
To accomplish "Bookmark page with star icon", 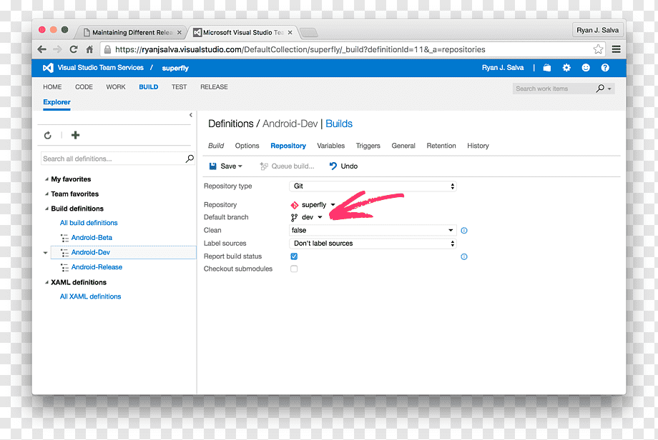I will point(598,49).
